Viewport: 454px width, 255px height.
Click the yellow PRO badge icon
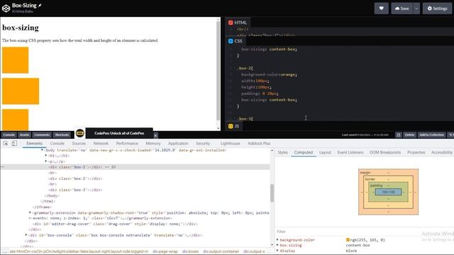80,133
